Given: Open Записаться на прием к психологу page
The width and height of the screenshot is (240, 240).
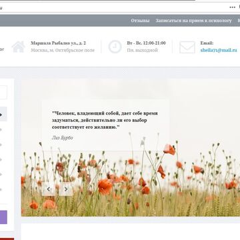Looking at the screenshot, I should pos(193,21).
